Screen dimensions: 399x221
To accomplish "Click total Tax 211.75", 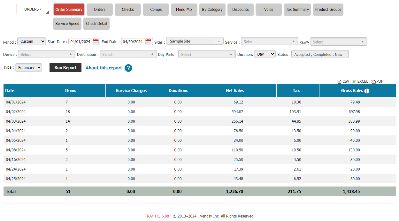I will pyautogui.click(x=294, y=192).
